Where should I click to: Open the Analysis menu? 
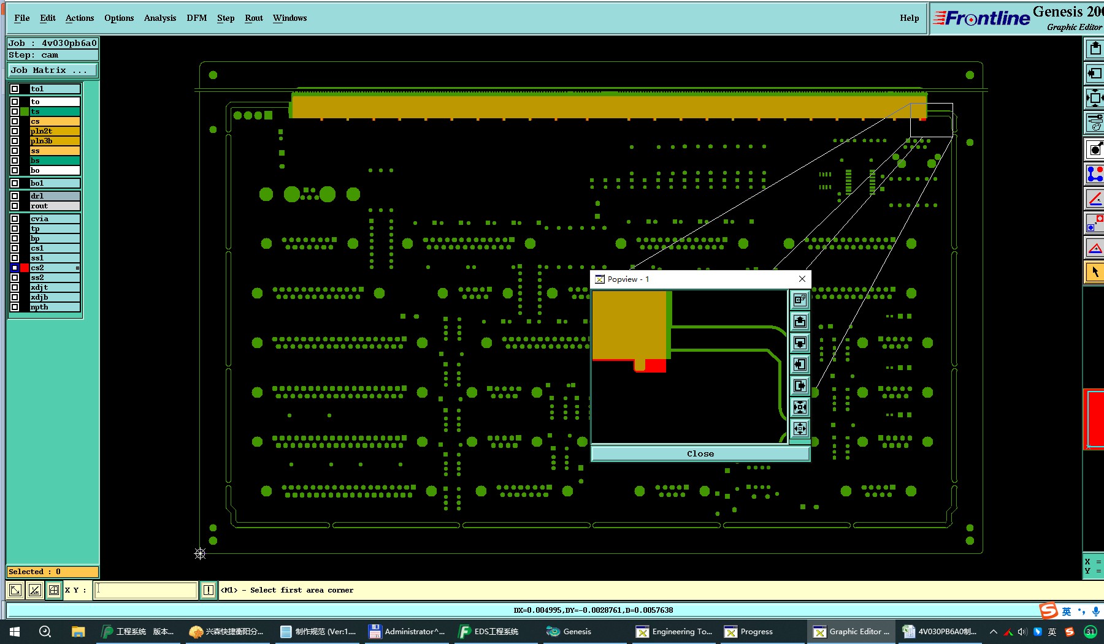160,18
